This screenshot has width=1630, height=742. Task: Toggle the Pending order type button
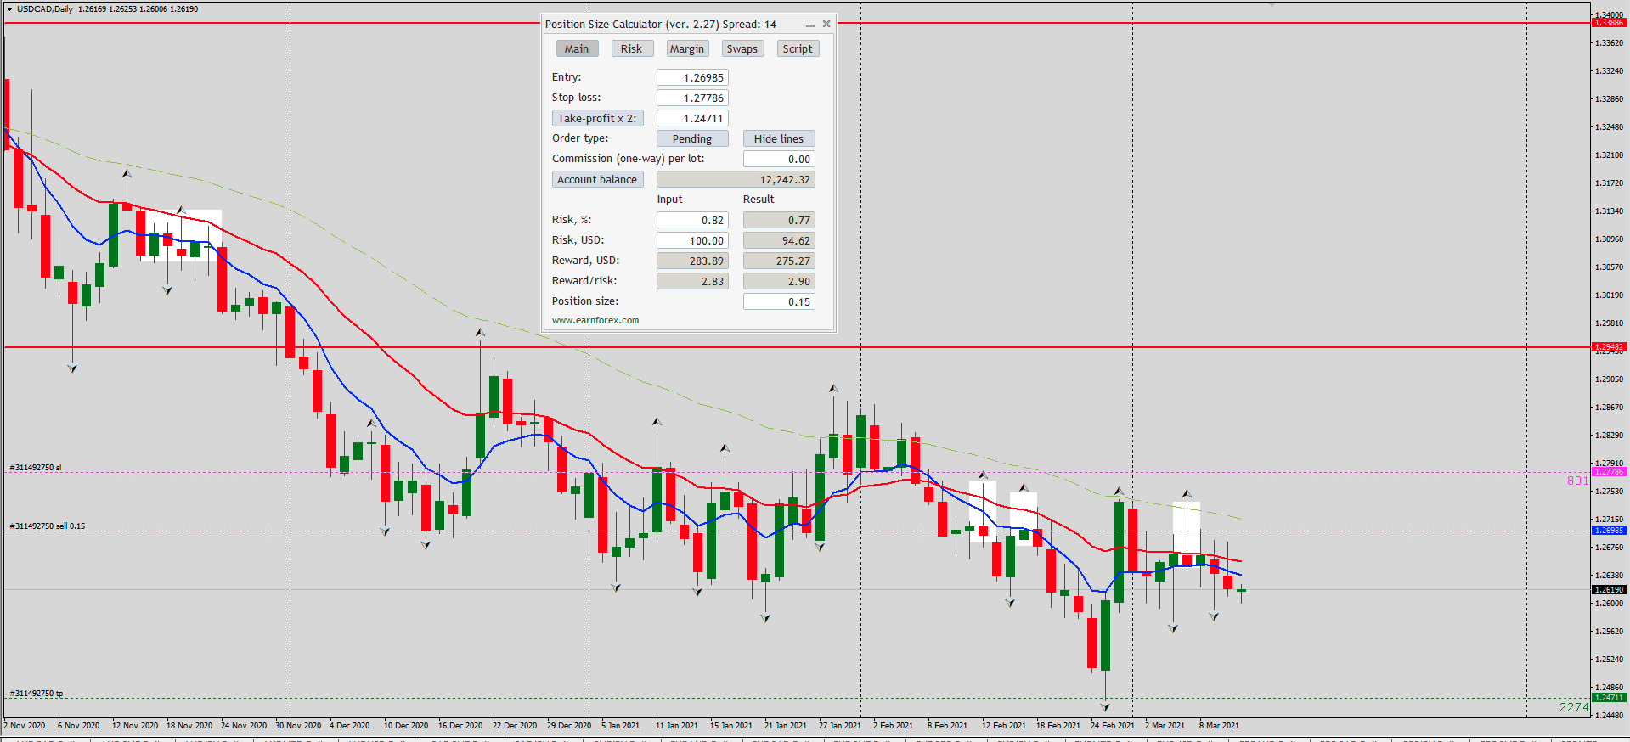point(692,138)
